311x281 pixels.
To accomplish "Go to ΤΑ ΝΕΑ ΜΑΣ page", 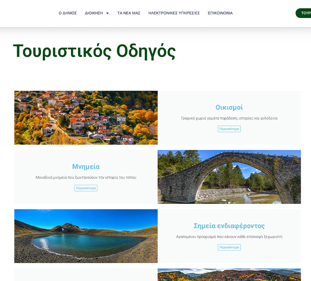I will 129,13.
